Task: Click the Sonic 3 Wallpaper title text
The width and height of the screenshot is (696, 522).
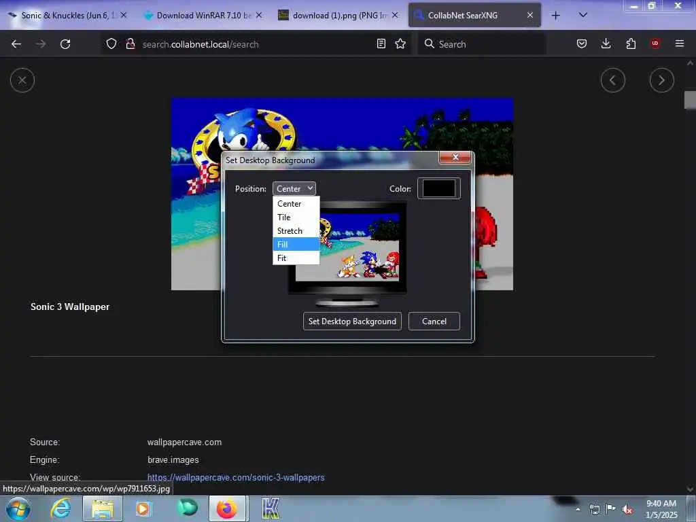Action: pos(70,307)
